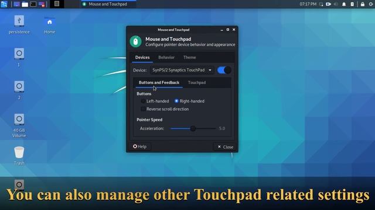Select the 40 GB Volume desktop icon

coord(19,119)
